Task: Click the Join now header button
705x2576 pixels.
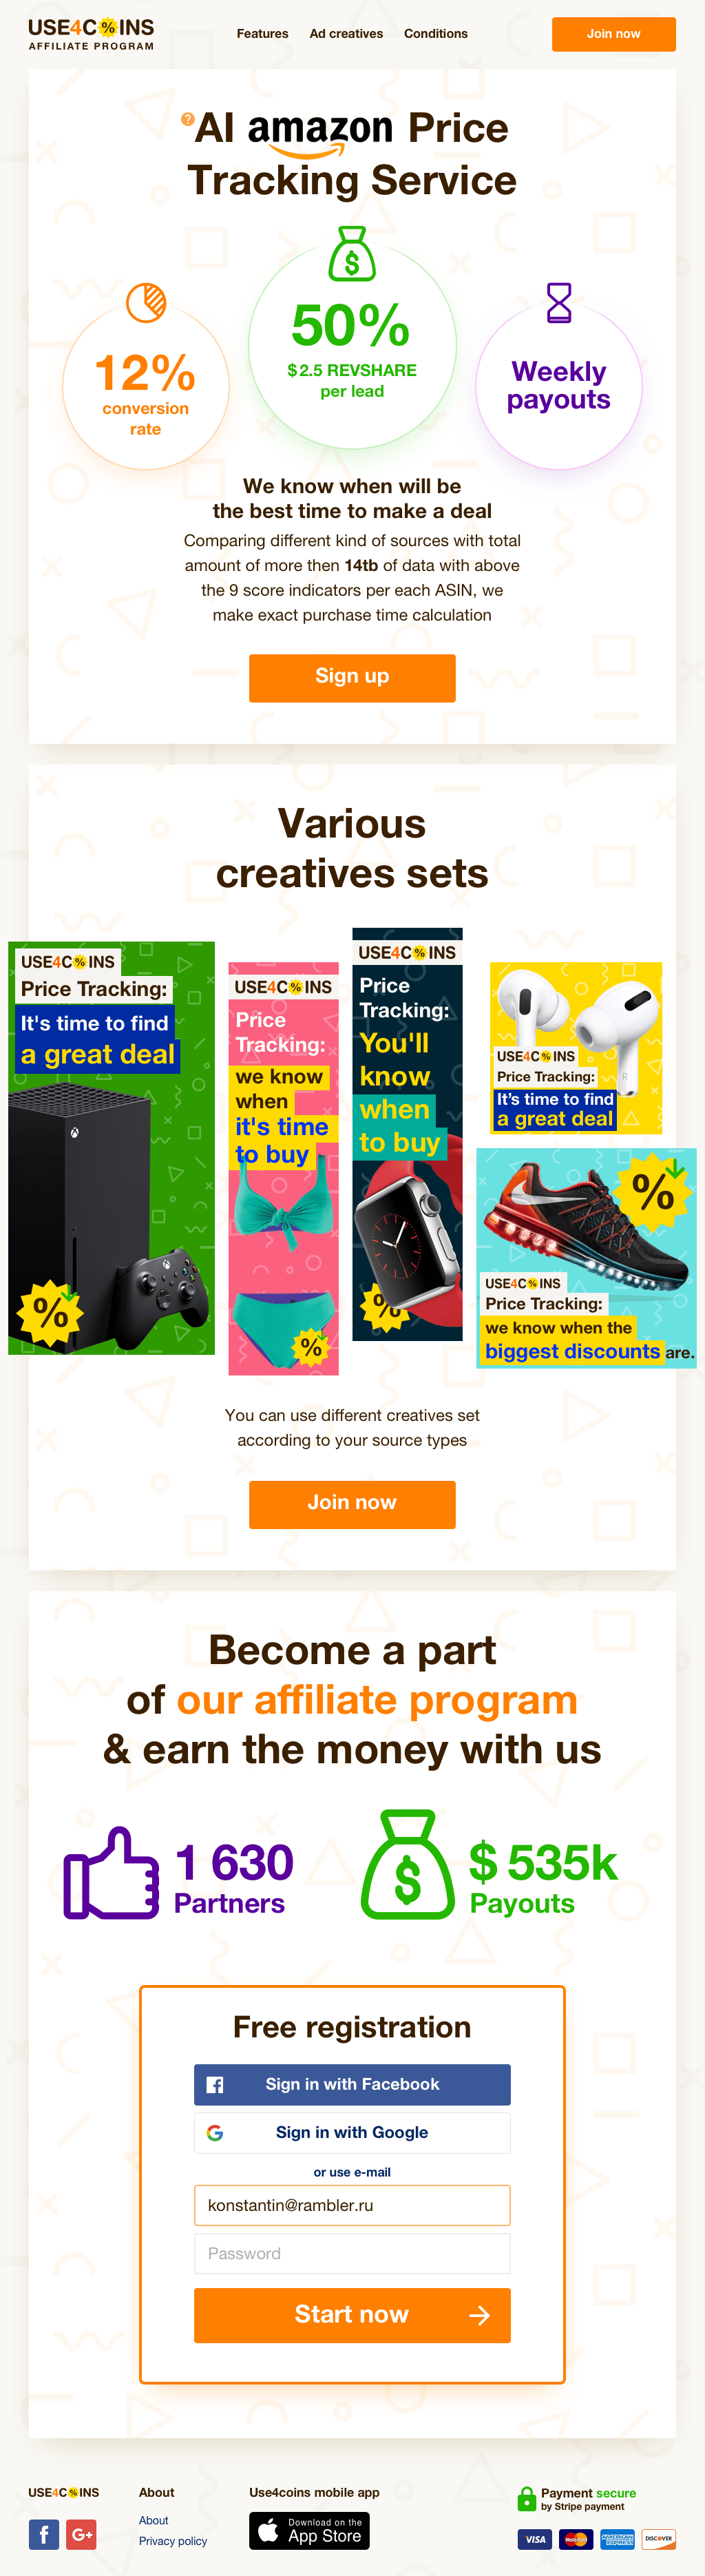Action: 614,34
